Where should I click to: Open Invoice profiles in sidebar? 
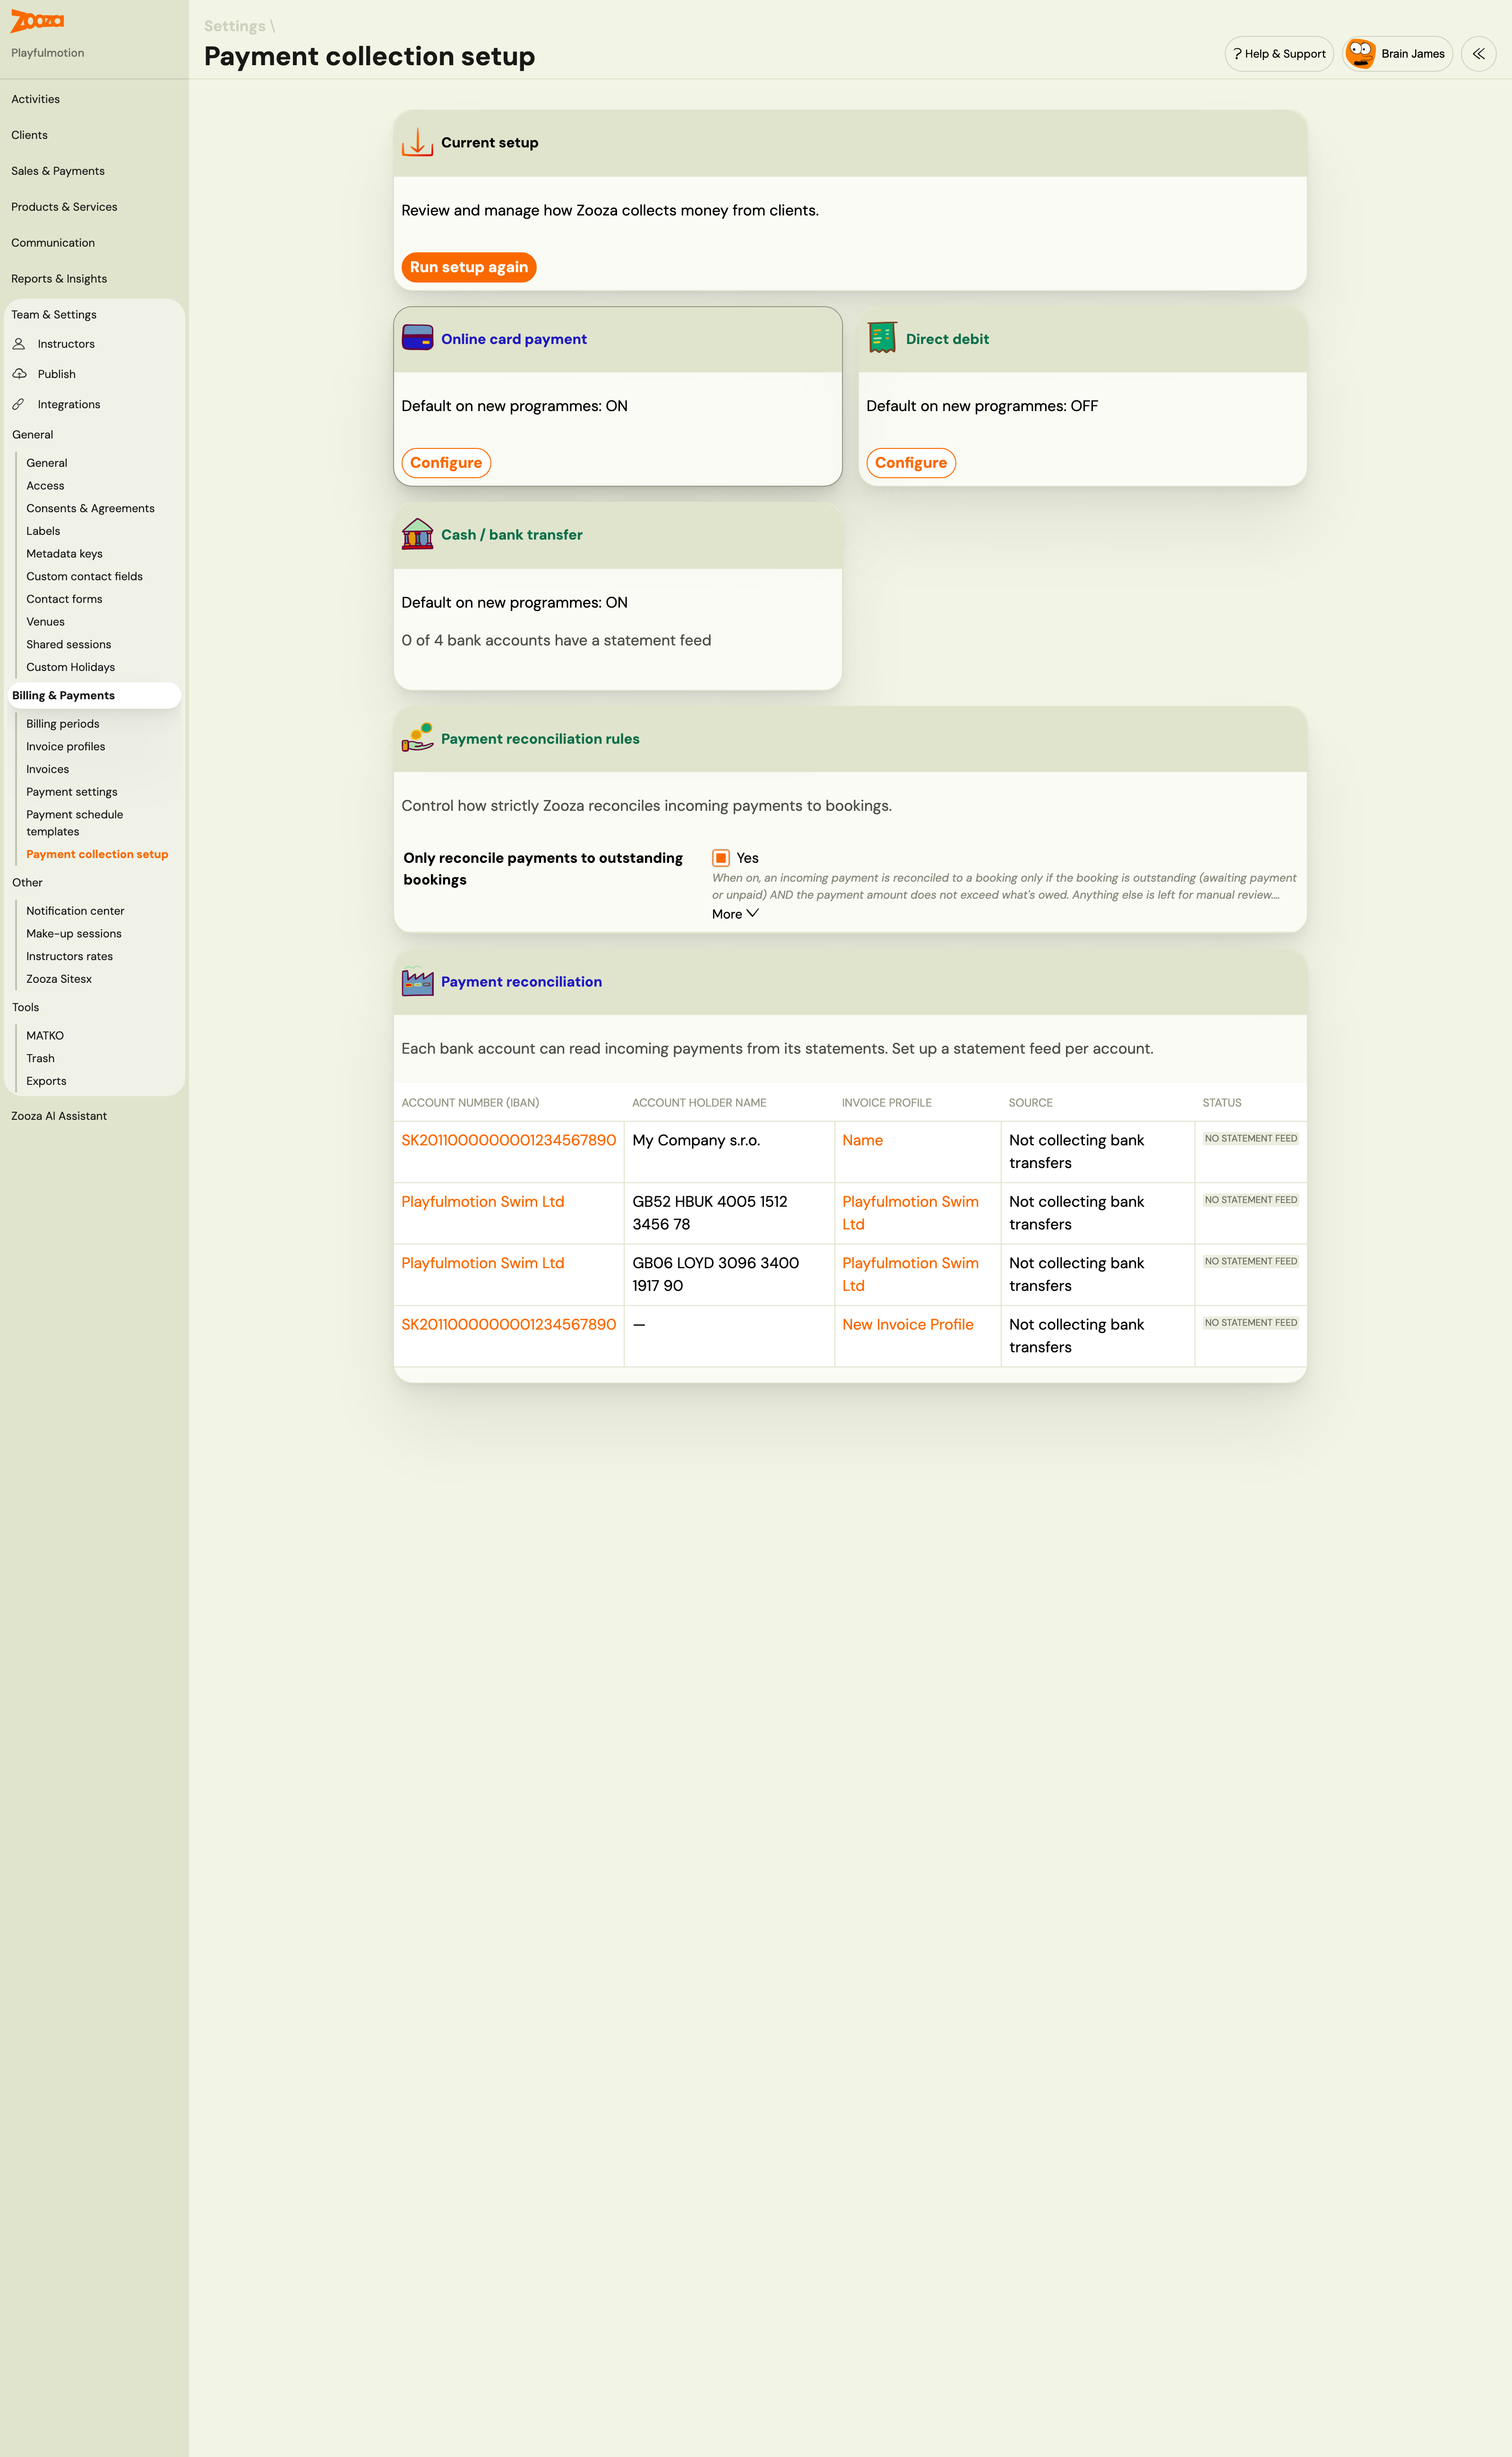[65, 746]
